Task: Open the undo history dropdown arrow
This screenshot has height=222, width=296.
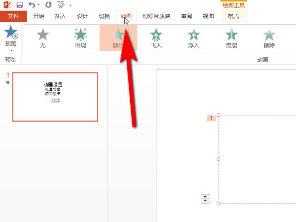Action: coord(38,5)
